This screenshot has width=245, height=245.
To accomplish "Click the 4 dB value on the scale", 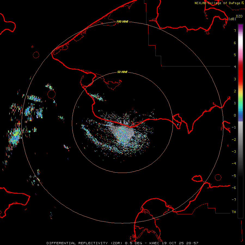I will point(235,67).
